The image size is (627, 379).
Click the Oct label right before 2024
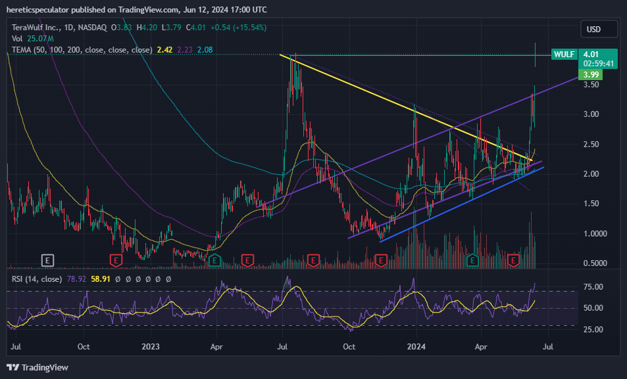coord(349,347)
